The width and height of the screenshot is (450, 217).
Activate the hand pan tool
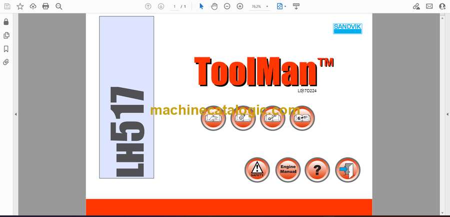214,6
